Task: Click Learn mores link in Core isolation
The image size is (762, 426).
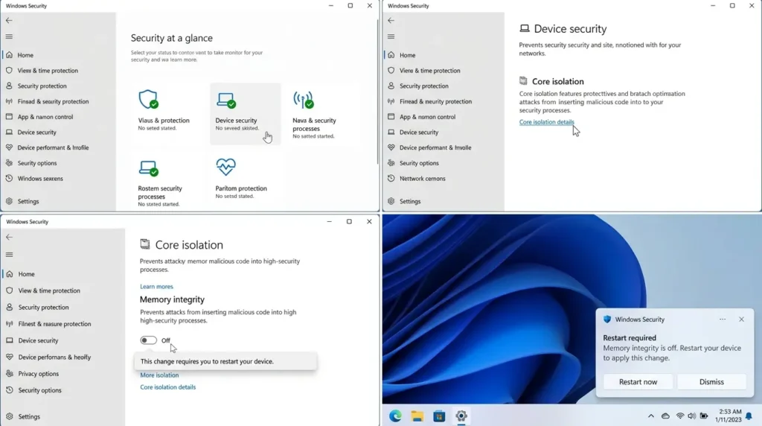Action: [156, 287]
